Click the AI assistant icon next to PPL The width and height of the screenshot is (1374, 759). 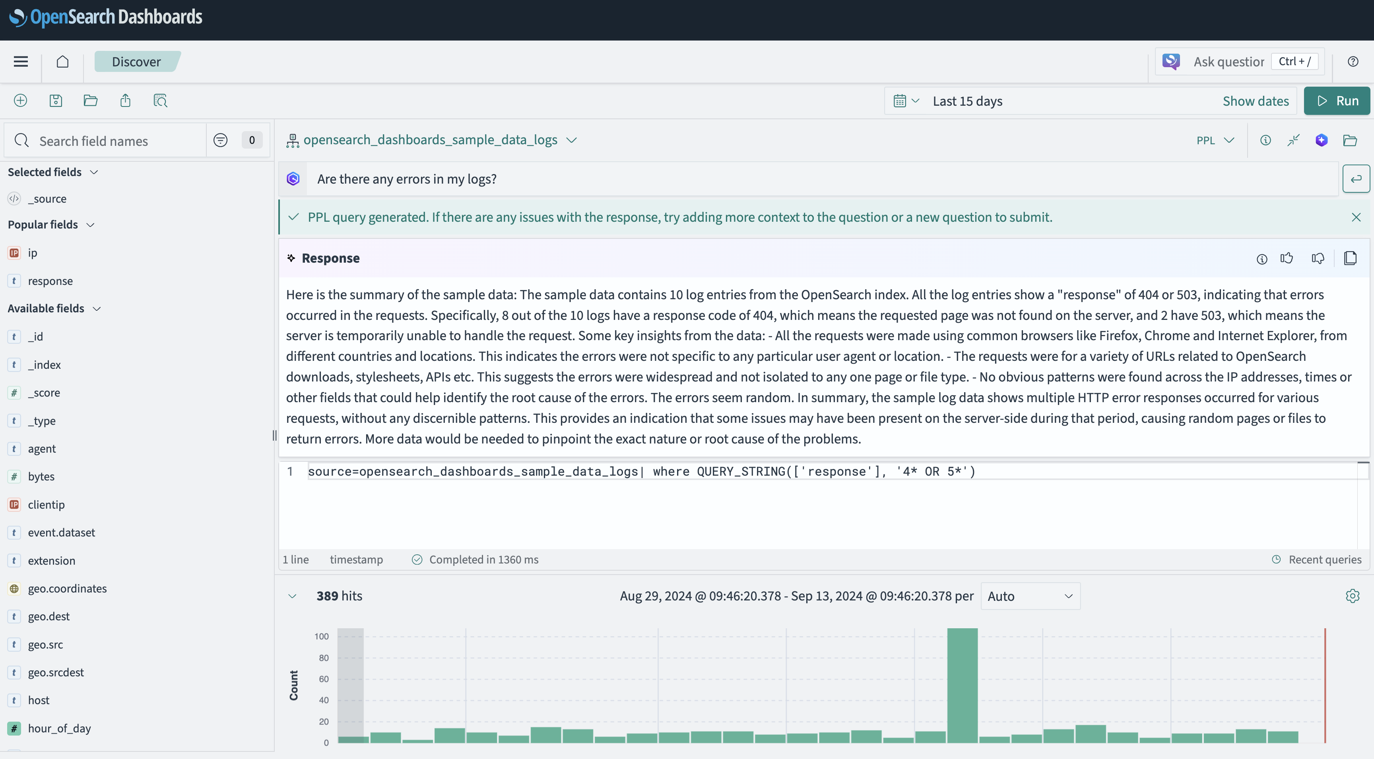click(x=1321, y=140)
